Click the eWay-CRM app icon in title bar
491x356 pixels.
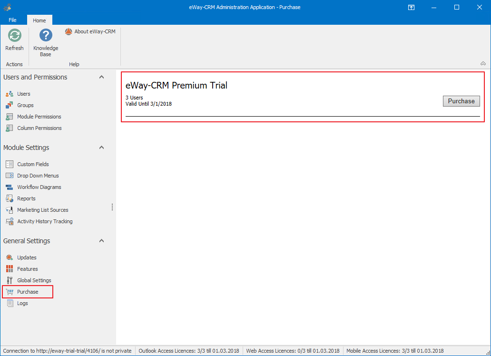pyautogui.click(x=7, y=7)
